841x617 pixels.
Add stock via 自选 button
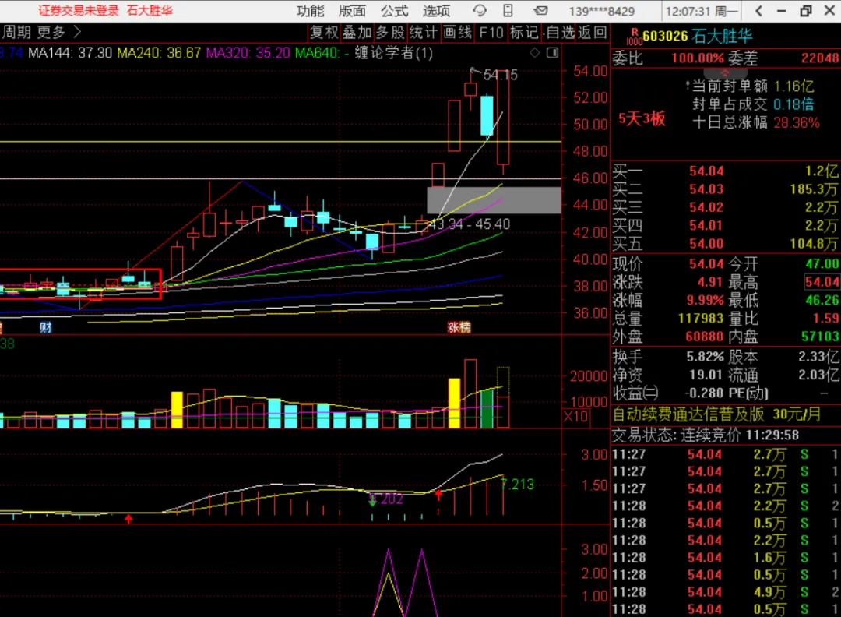pyautogui.click(x=561, y=33)
